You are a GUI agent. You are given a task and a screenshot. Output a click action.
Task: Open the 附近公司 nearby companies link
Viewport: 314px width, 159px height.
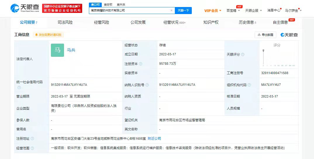pyautogui.click(x=154, y=138)
